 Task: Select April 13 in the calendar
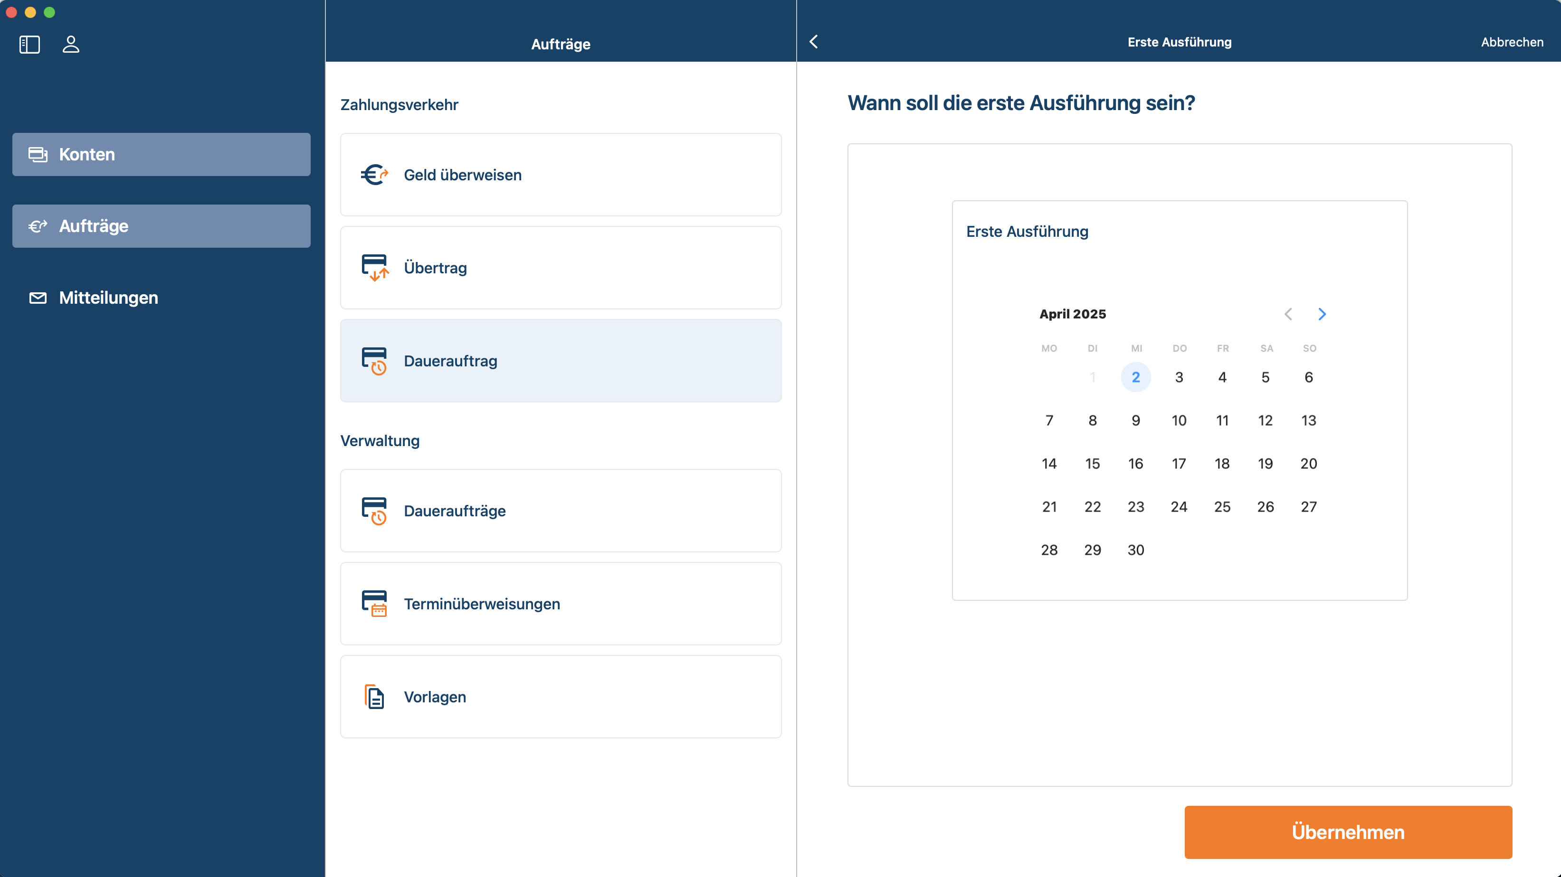click(x=1309, y=420)
